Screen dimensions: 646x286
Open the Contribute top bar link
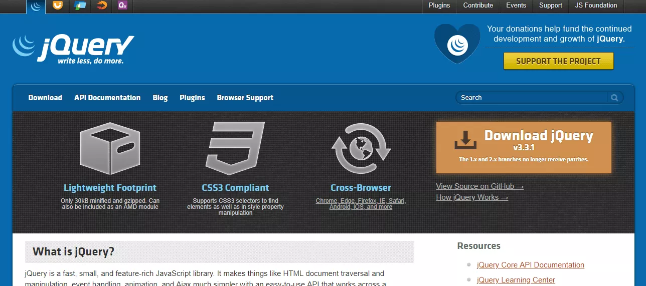[478, 6]
